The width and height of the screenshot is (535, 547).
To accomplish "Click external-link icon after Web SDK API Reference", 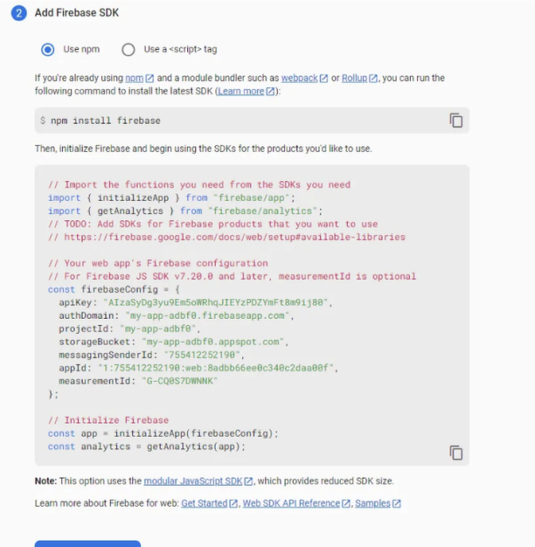I will 346,503.
